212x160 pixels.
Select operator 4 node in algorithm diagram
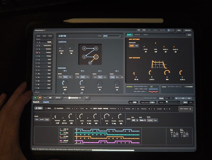84,48
